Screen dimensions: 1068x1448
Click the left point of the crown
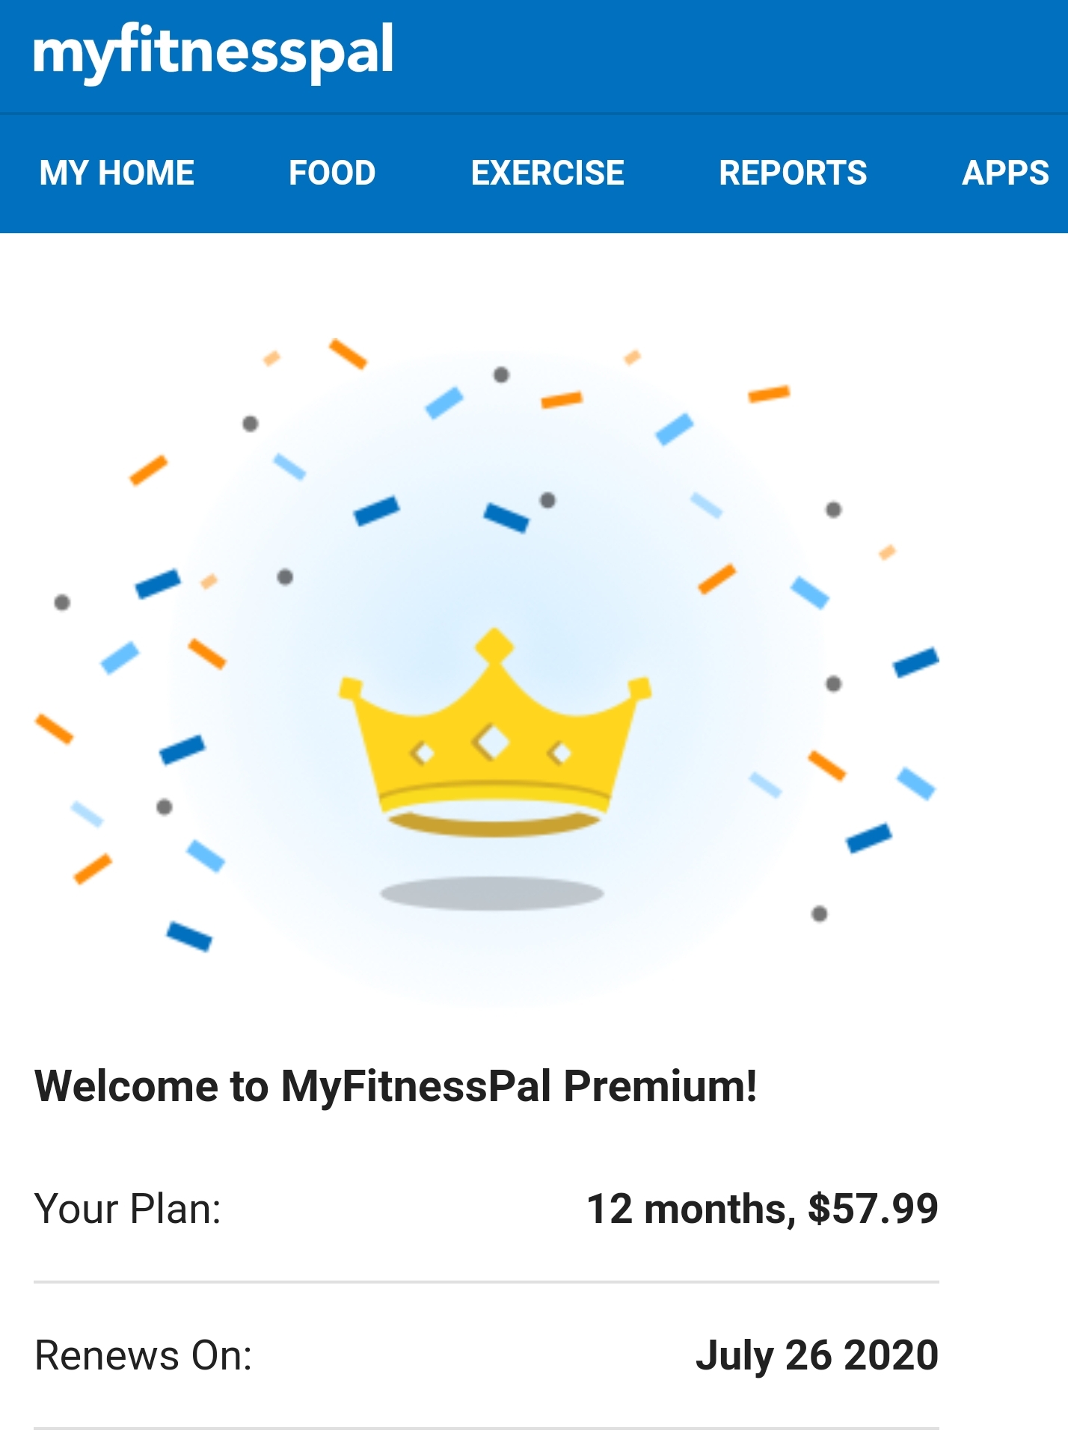[350, 688]
